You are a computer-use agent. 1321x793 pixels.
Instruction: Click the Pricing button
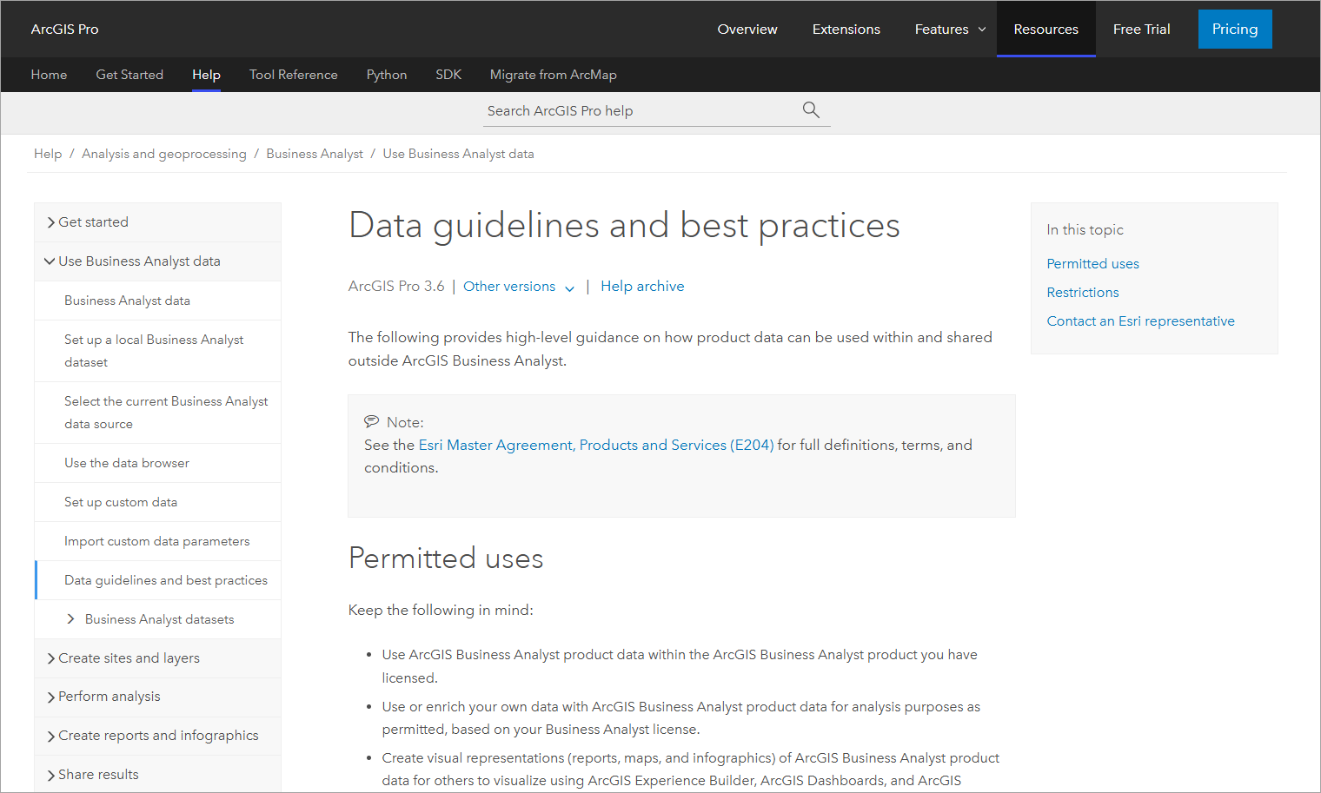point(1234,30)
